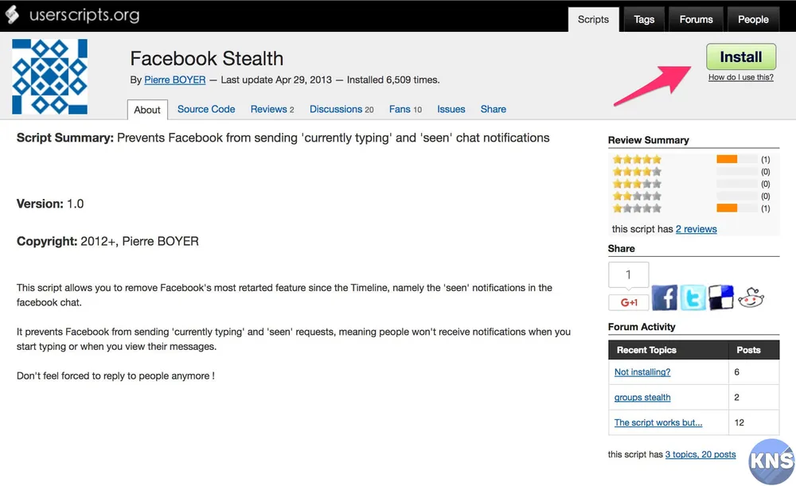Click the Delicious bookmark icon
796x486 pixels.
pyautogui.click(x=721, y=297)
